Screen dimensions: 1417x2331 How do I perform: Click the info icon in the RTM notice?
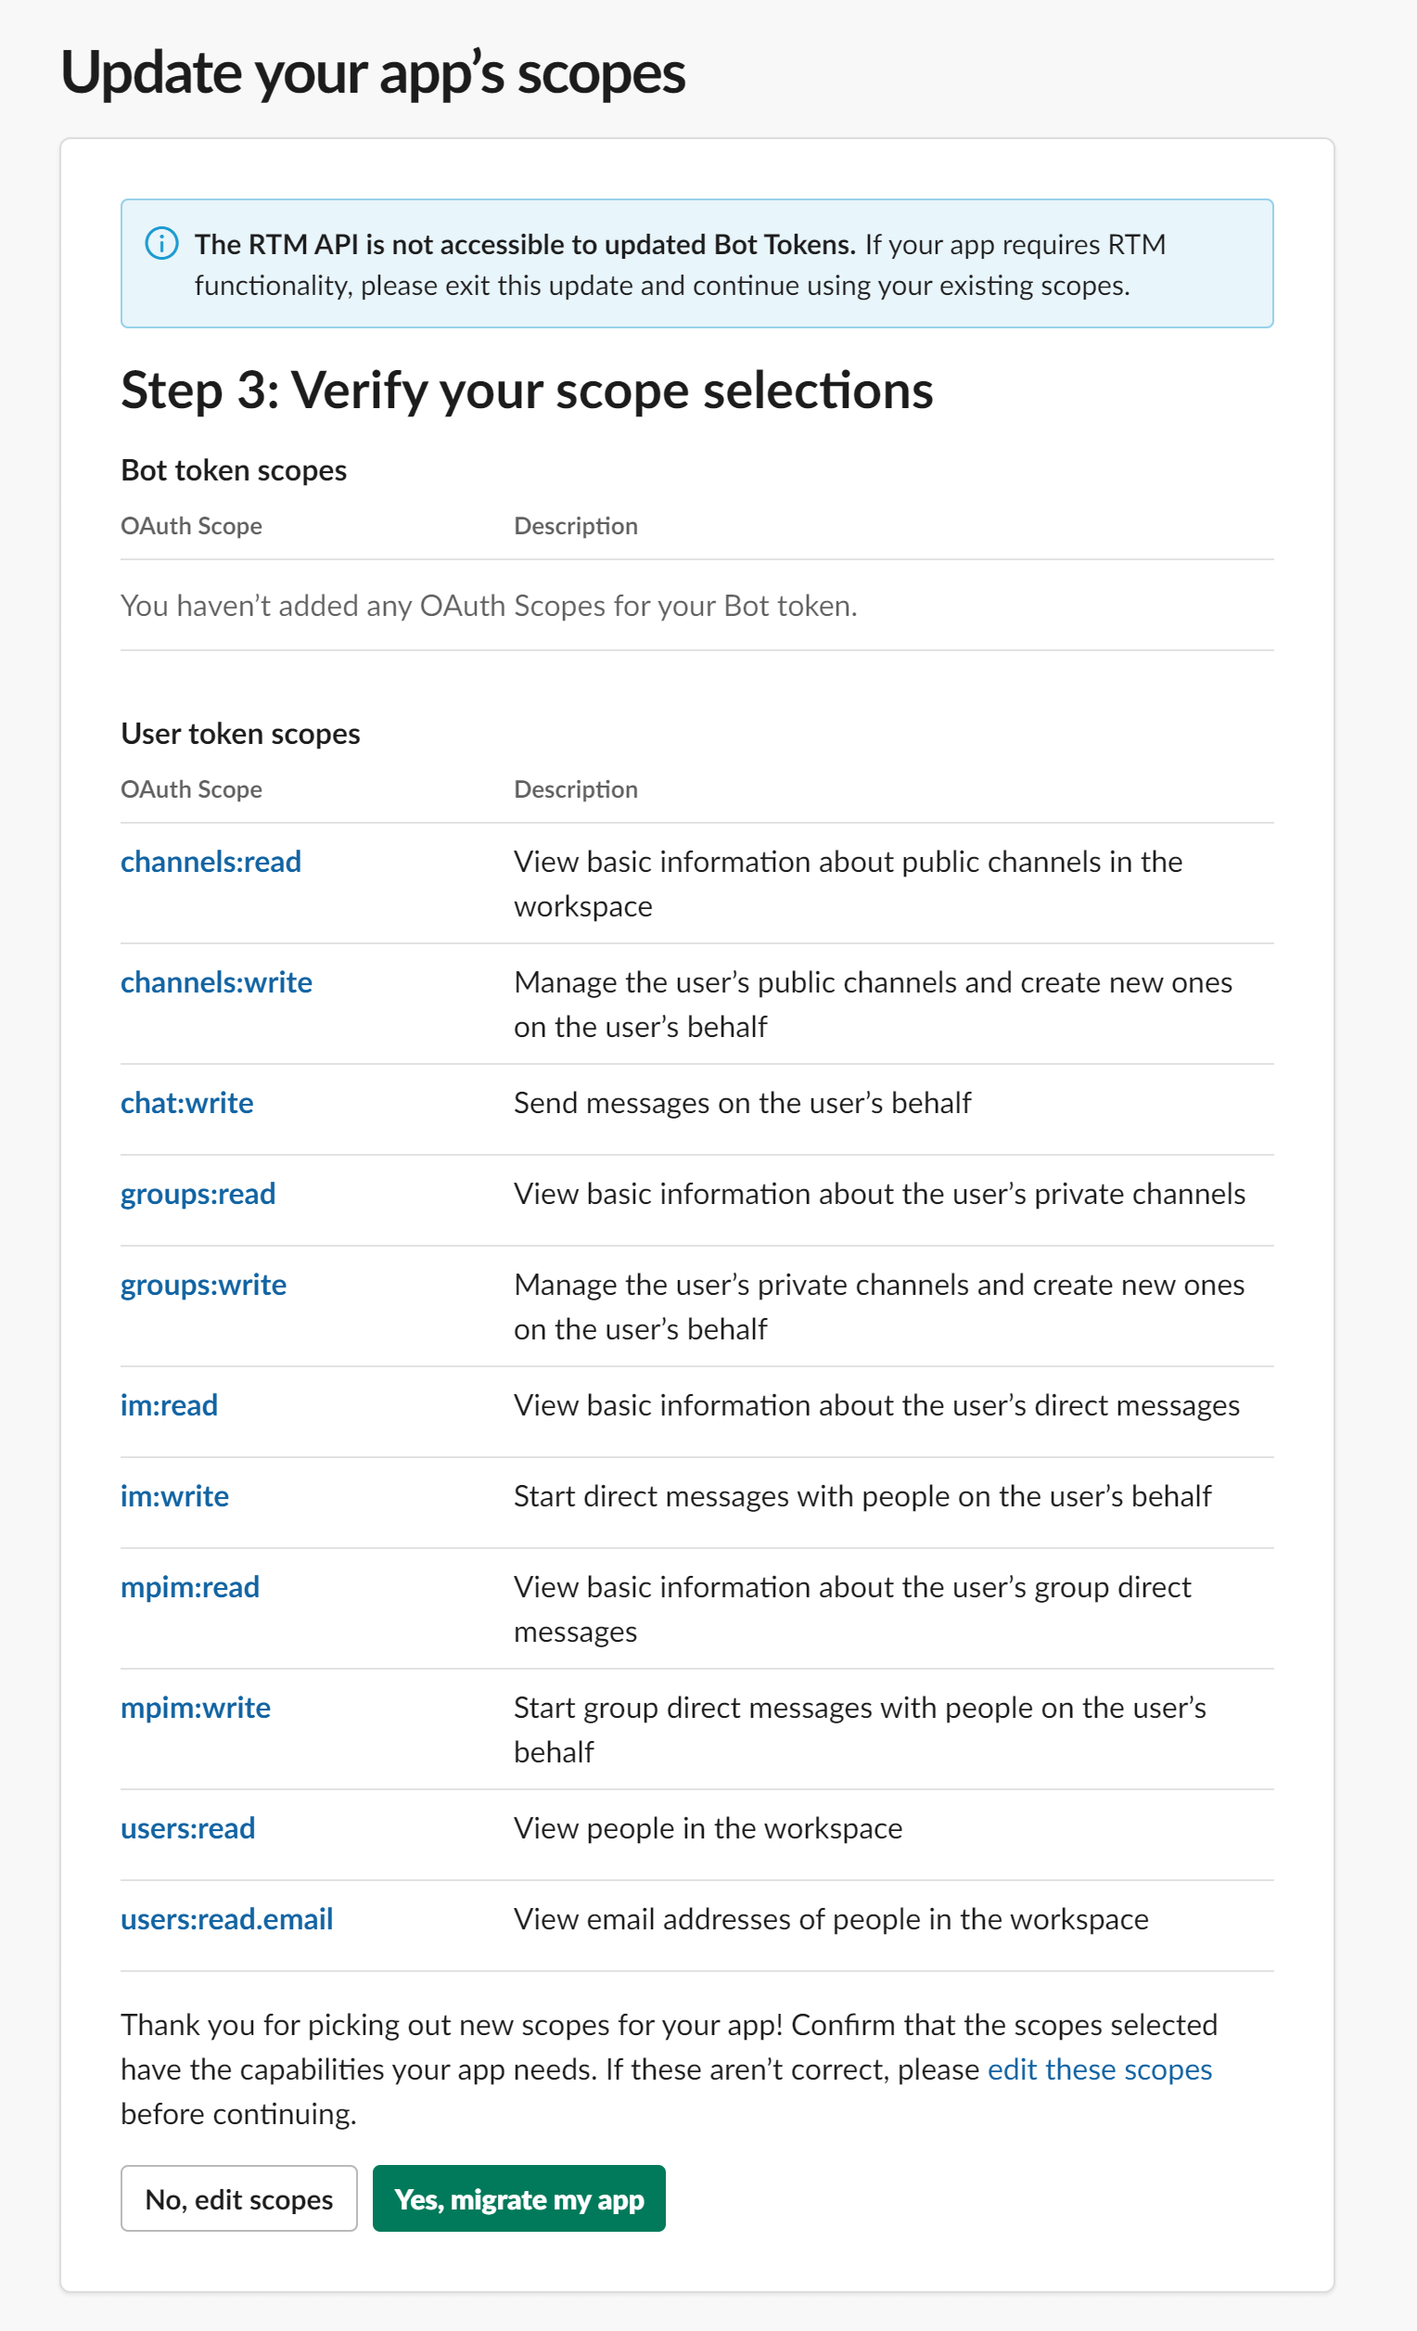[x=162, y=244]
